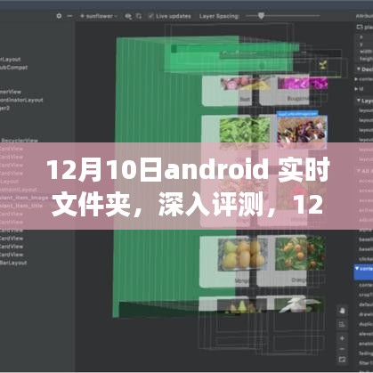Screen dimensions: 373x373
Task: Select RecyclerView in the component tree
Action: pos(20,141)
